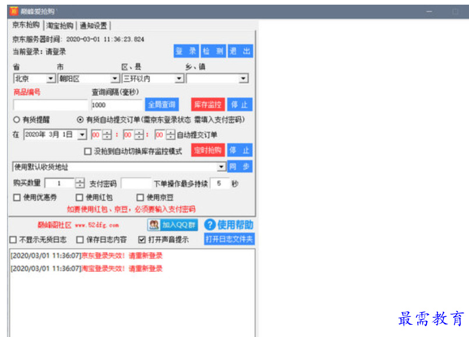This screenshot has width=469, height=337.
Task: Open the 区县 dropdown showing 三环以内
Action: 153,79
